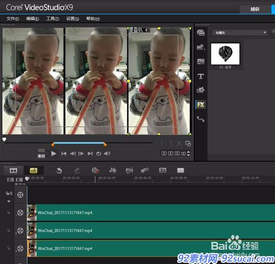Open the system volume control
The width and height of the screenshot is (275, 264).
pyautogui.click(x=107, y=153)
